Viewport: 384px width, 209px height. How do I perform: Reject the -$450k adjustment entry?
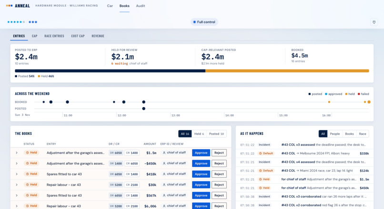(x=219, y=163)
